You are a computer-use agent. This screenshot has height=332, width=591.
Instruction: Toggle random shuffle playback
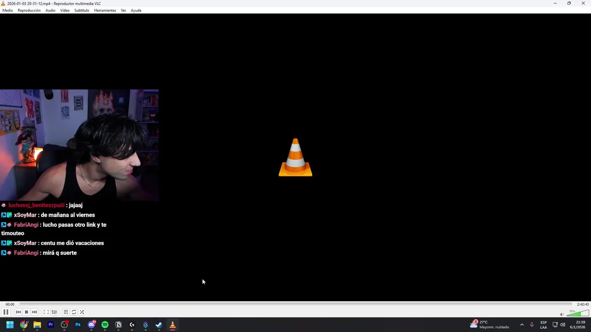tap(82, 312)
